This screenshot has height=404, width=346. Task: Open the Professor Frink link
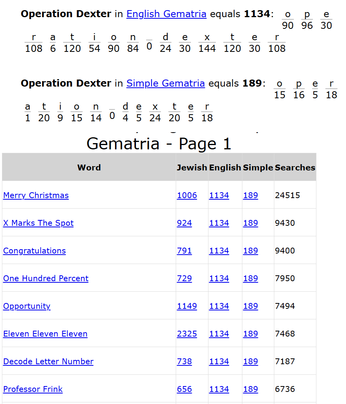tap(33, 389)
